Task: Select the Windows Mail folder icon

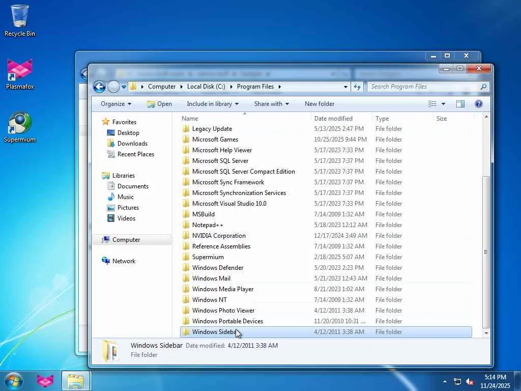Action: (186, 278)
